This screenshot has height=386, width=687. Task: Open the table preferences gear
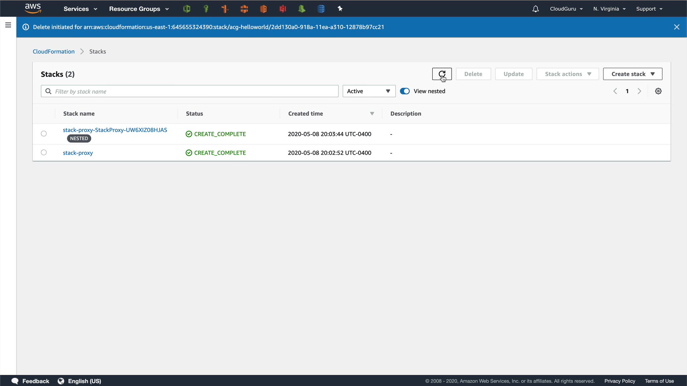click(658, 91)
